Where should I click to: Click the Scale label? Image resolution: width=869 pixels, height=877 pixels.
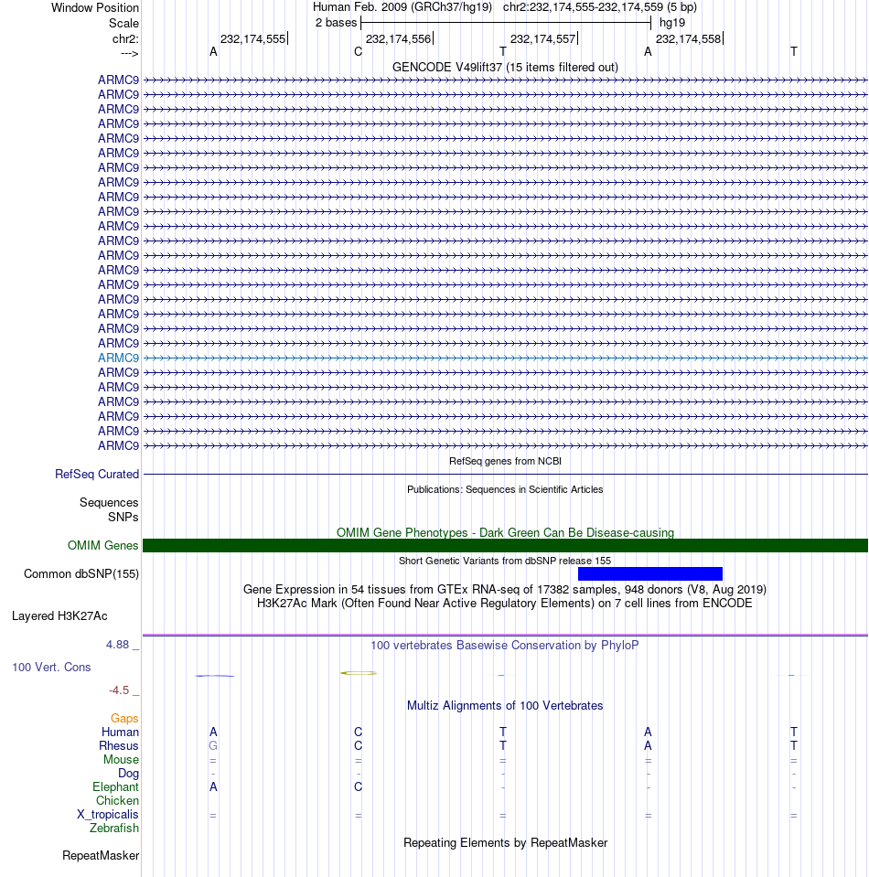click(x=123, y=24)
